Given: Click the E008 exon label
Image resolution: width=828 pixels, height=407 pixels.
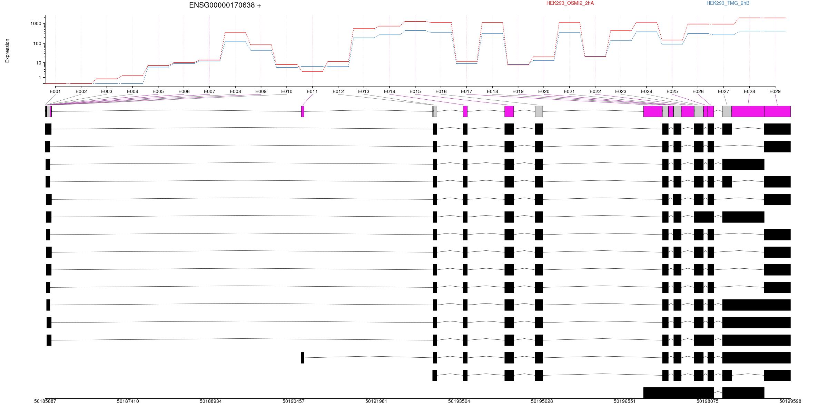Looking at the screenshot, I should (x=235, y=91).
